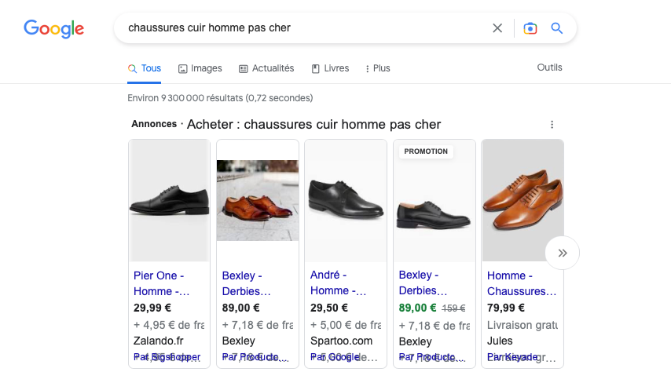
Task: Select the Tous tab
Action: pos(145,68)
